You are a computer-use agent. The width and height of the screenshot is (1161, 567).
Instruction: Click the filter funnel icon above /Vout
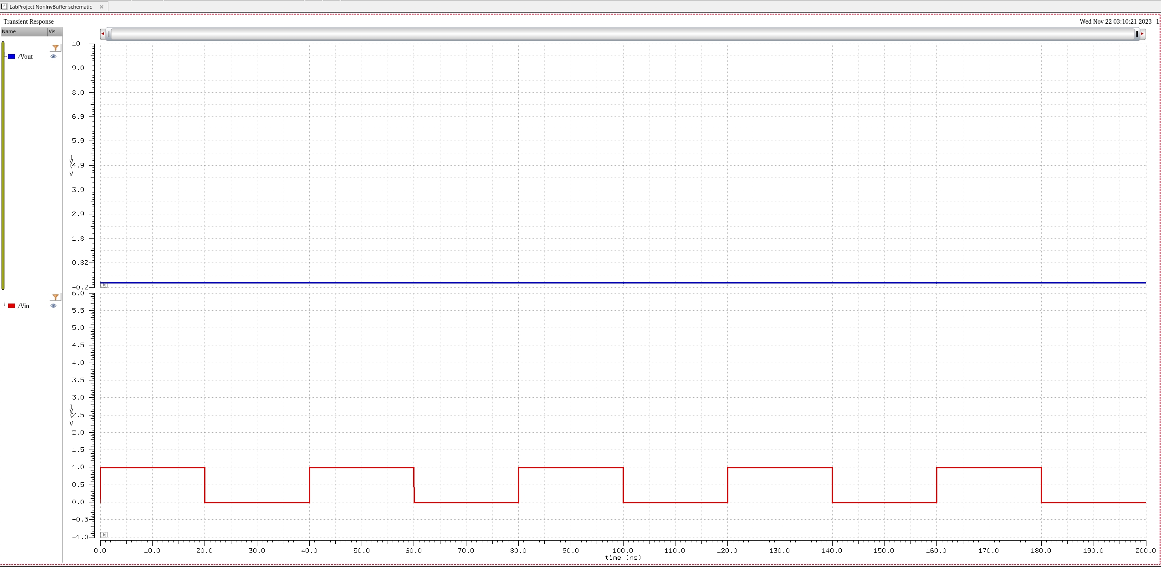pyautogui.click(x=56, y=48)
